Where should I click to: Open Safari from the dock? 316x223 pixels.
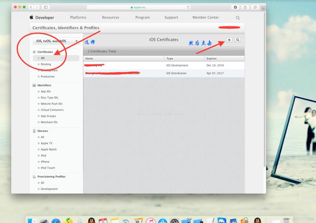(x=56, y=221)
